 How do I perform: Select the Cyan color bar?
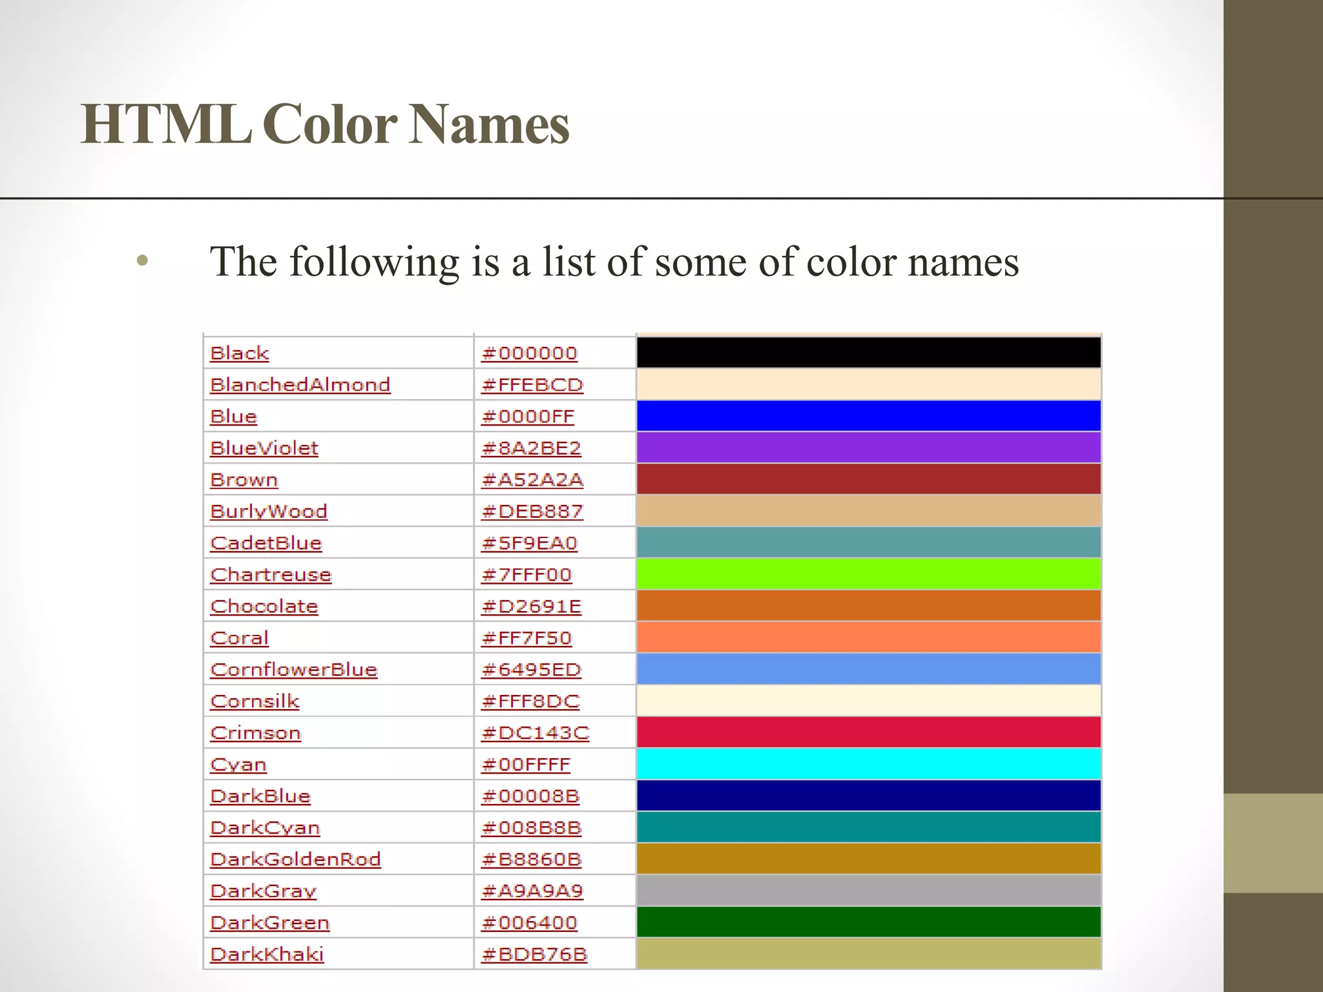tap(869, 764)
